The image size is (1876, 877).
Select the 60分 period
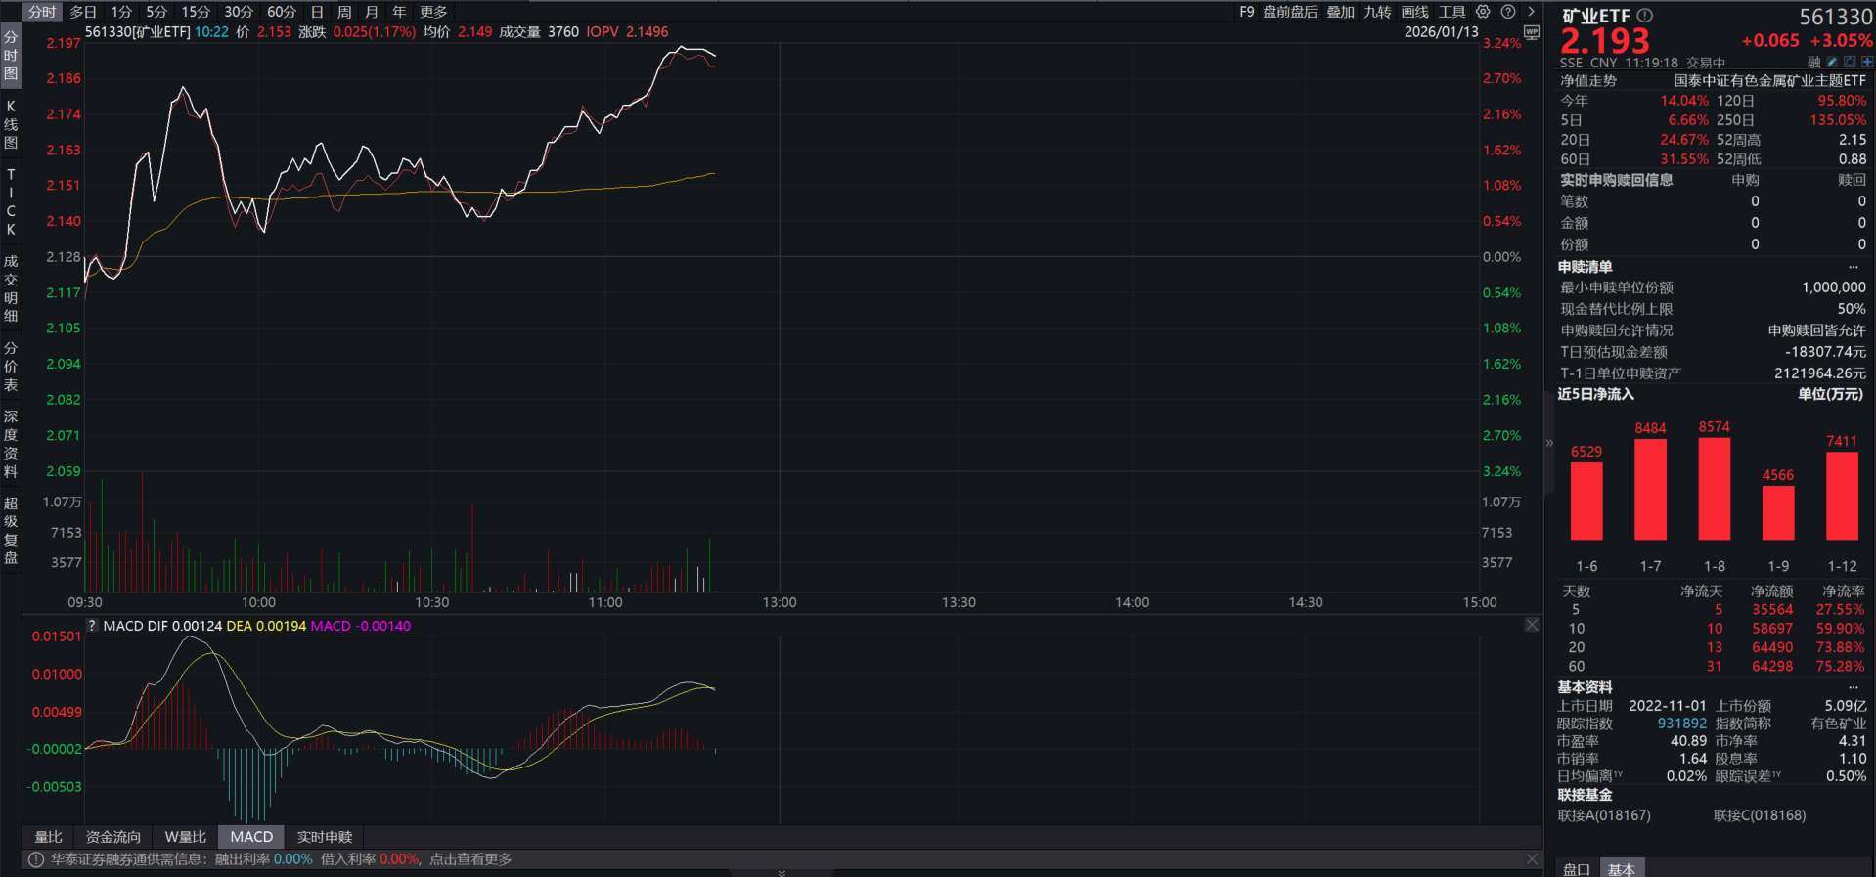point(282,12)
